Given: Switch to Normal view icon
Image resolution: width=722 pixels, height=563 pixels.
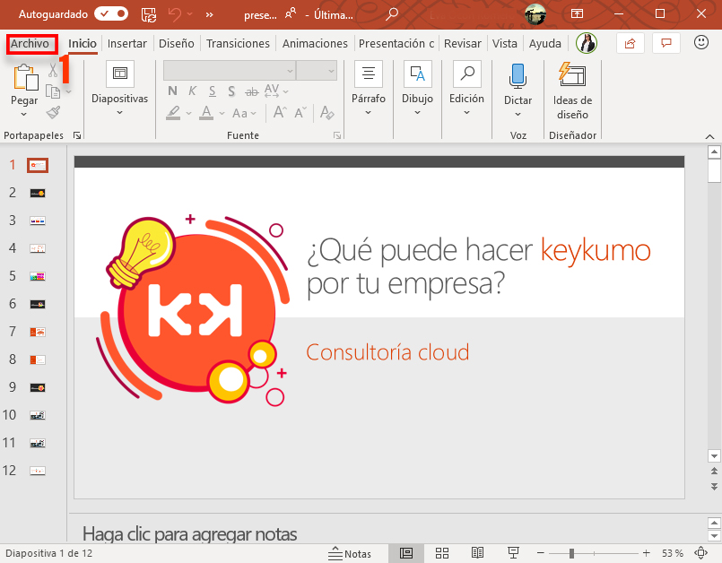Looking at the screenshot, I should point(406,553).
